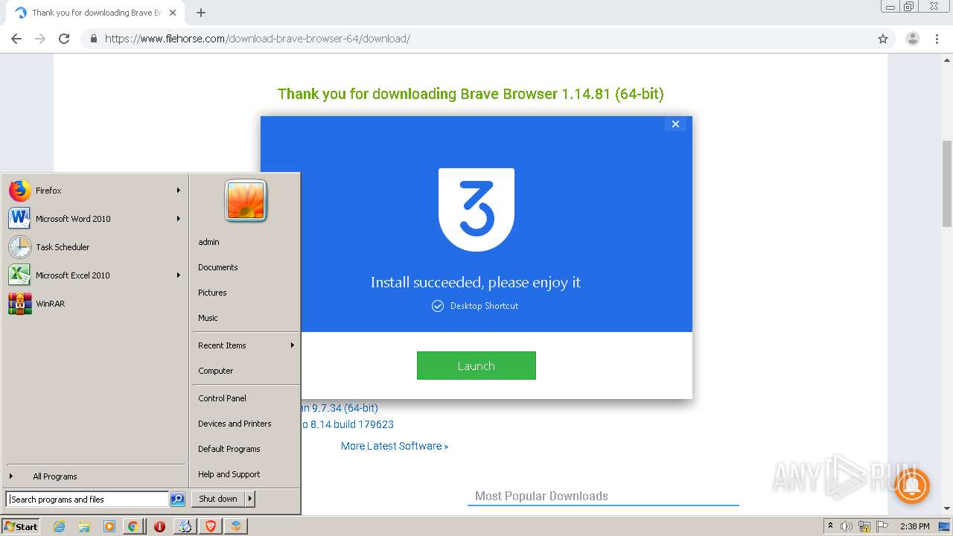This screenshot has width=953, height=536.
Task: Open a new Chrome tab
Action: click(x=201, y=13)
